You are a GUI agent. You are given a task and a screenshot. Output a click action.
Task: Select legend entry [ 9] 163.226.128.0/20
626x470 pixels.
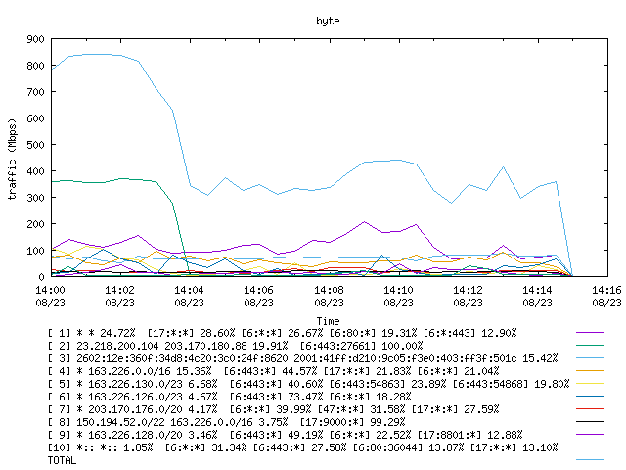click(285, 435)
